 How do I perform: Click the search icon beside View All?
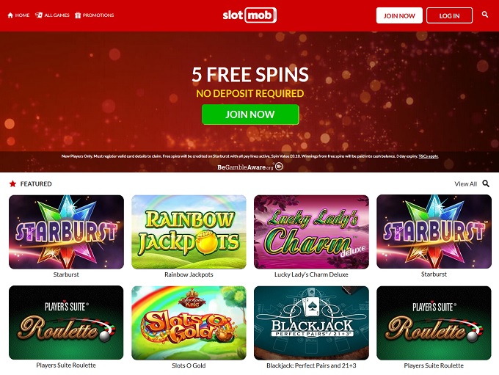(486, 183)
